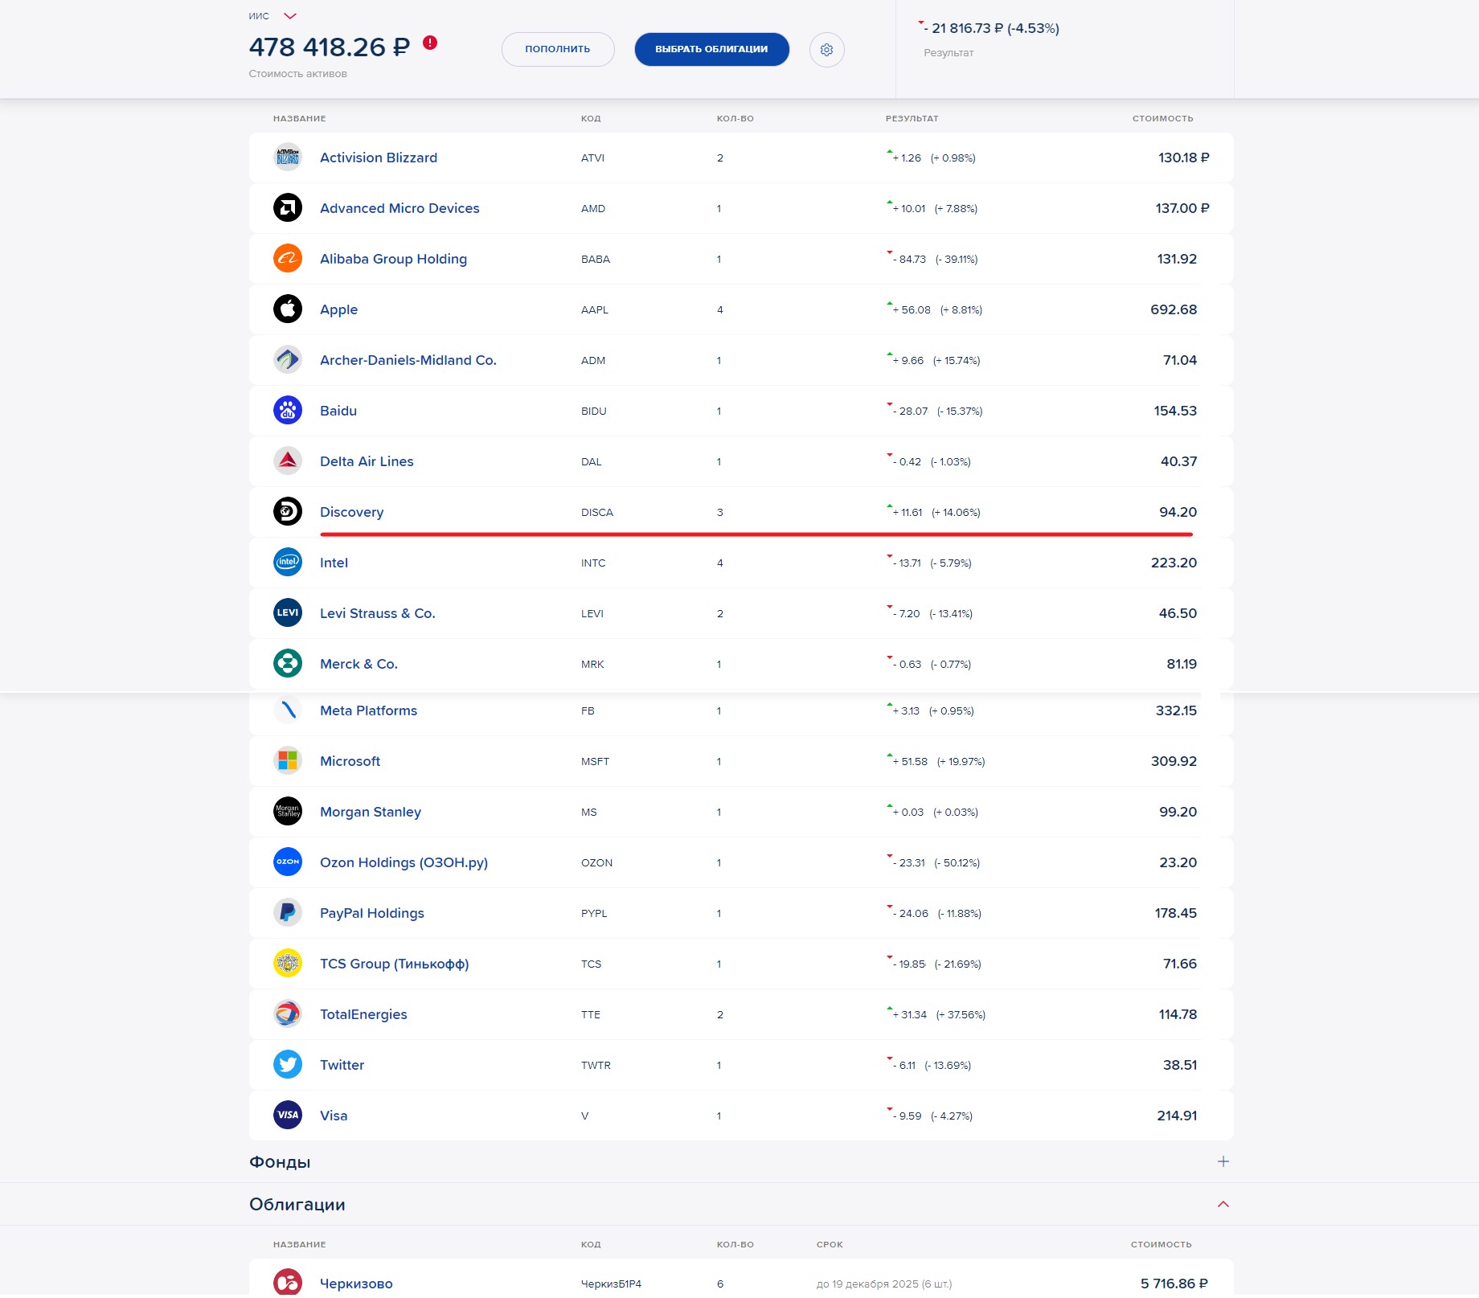Expand the Фонды section with plus
The height and width of the screenshot is (1298, 1479).
coord(1223,1161)
